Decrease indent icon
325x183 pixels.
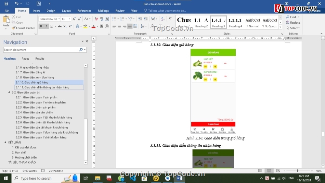[x=140, y=19]
